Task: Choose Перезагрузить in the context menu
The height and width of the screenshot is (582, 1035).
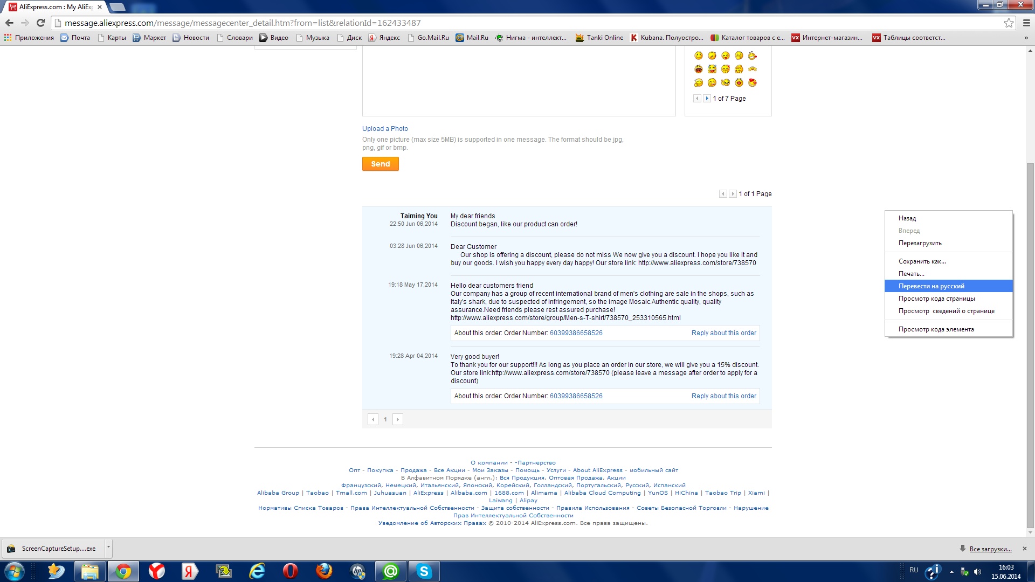Action: click(x=949, y=243)
